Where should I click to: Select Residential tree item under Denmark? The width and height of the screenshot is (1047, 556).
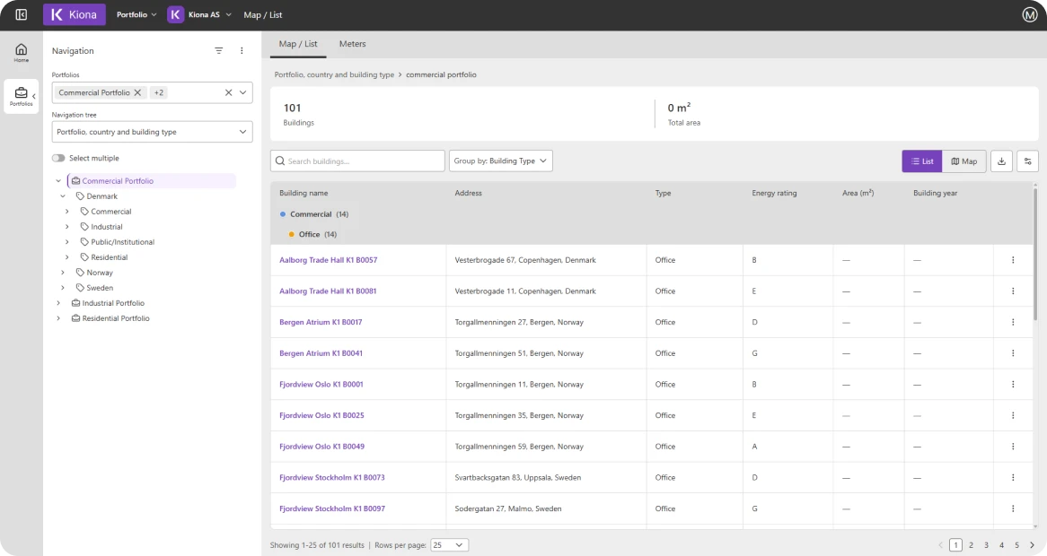[109, 257]
